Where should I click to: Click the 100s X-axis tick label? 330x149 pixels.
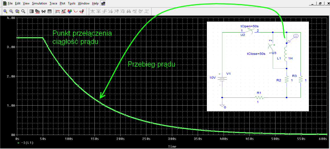[69, 139]
